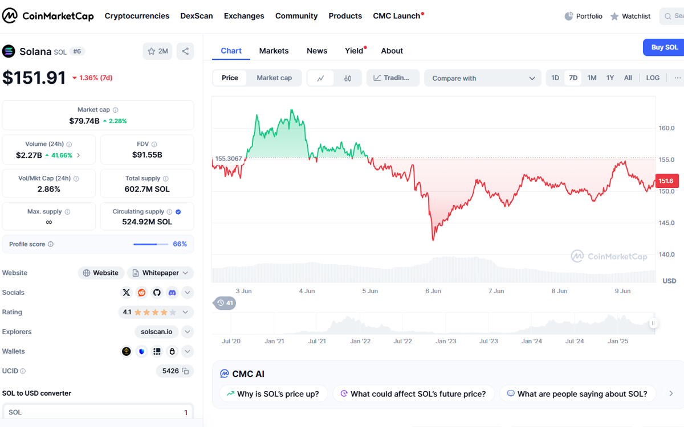Screen dimensions: 684x427
Task: Open the Markets tab
Action: coord(274,51)
